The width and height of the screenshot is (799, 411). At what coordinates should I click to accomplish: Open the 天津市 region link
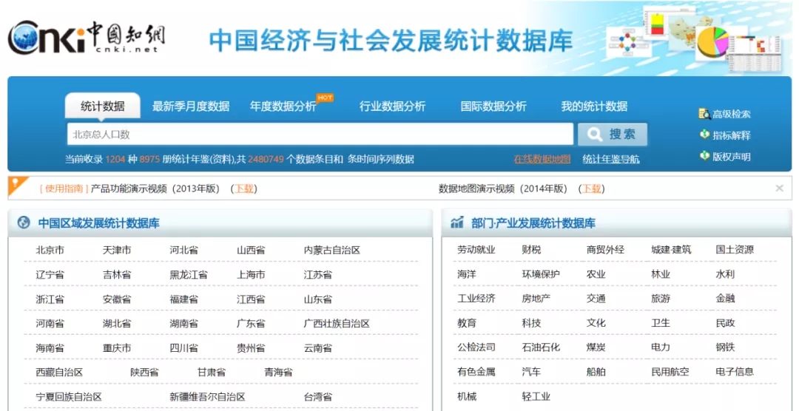coord(117,250)
